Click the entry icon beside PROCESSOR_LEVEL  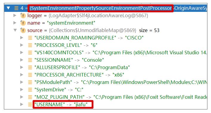(x=30, y=45)
